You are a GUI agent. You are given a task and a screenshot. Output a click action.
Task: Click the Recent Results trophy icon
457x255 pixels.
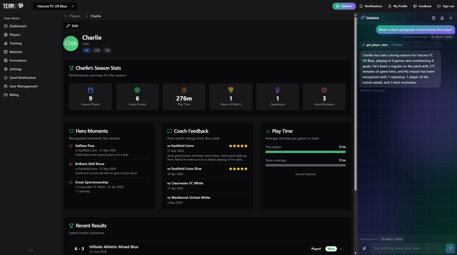[71, 226]
